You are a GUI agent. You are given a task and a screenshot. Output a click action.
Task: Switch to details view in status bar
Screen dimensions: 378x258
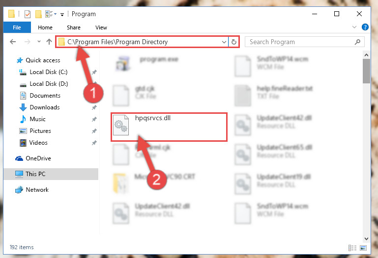pyautogui.click(x=352, y=248)
